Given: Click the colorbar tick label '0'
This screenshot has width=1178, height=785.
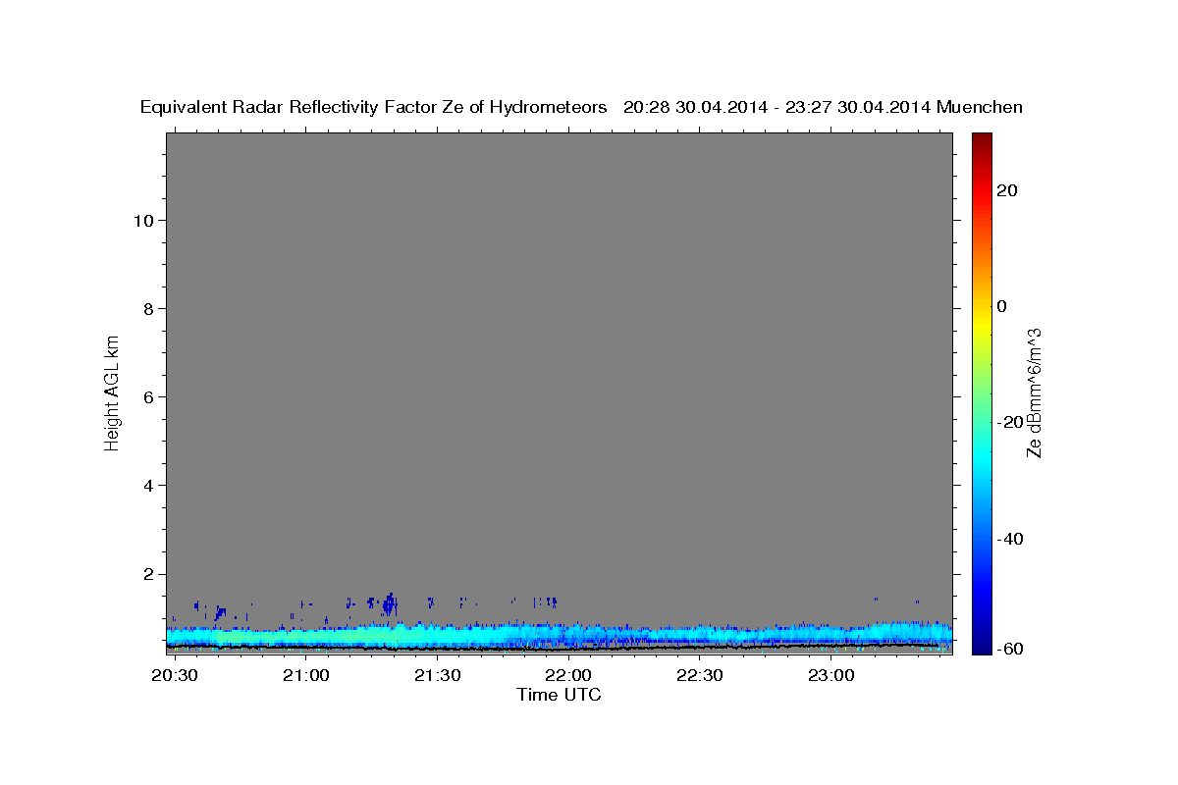Looking at the screenshot, I should [x=1002, y=306].
